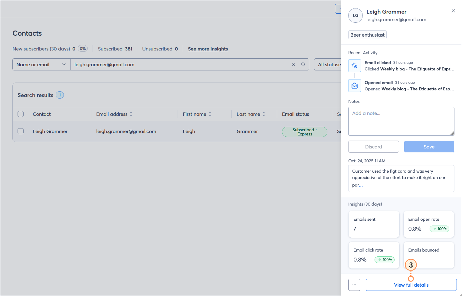Open more options via the ellipsis icon

coord(354,285)
